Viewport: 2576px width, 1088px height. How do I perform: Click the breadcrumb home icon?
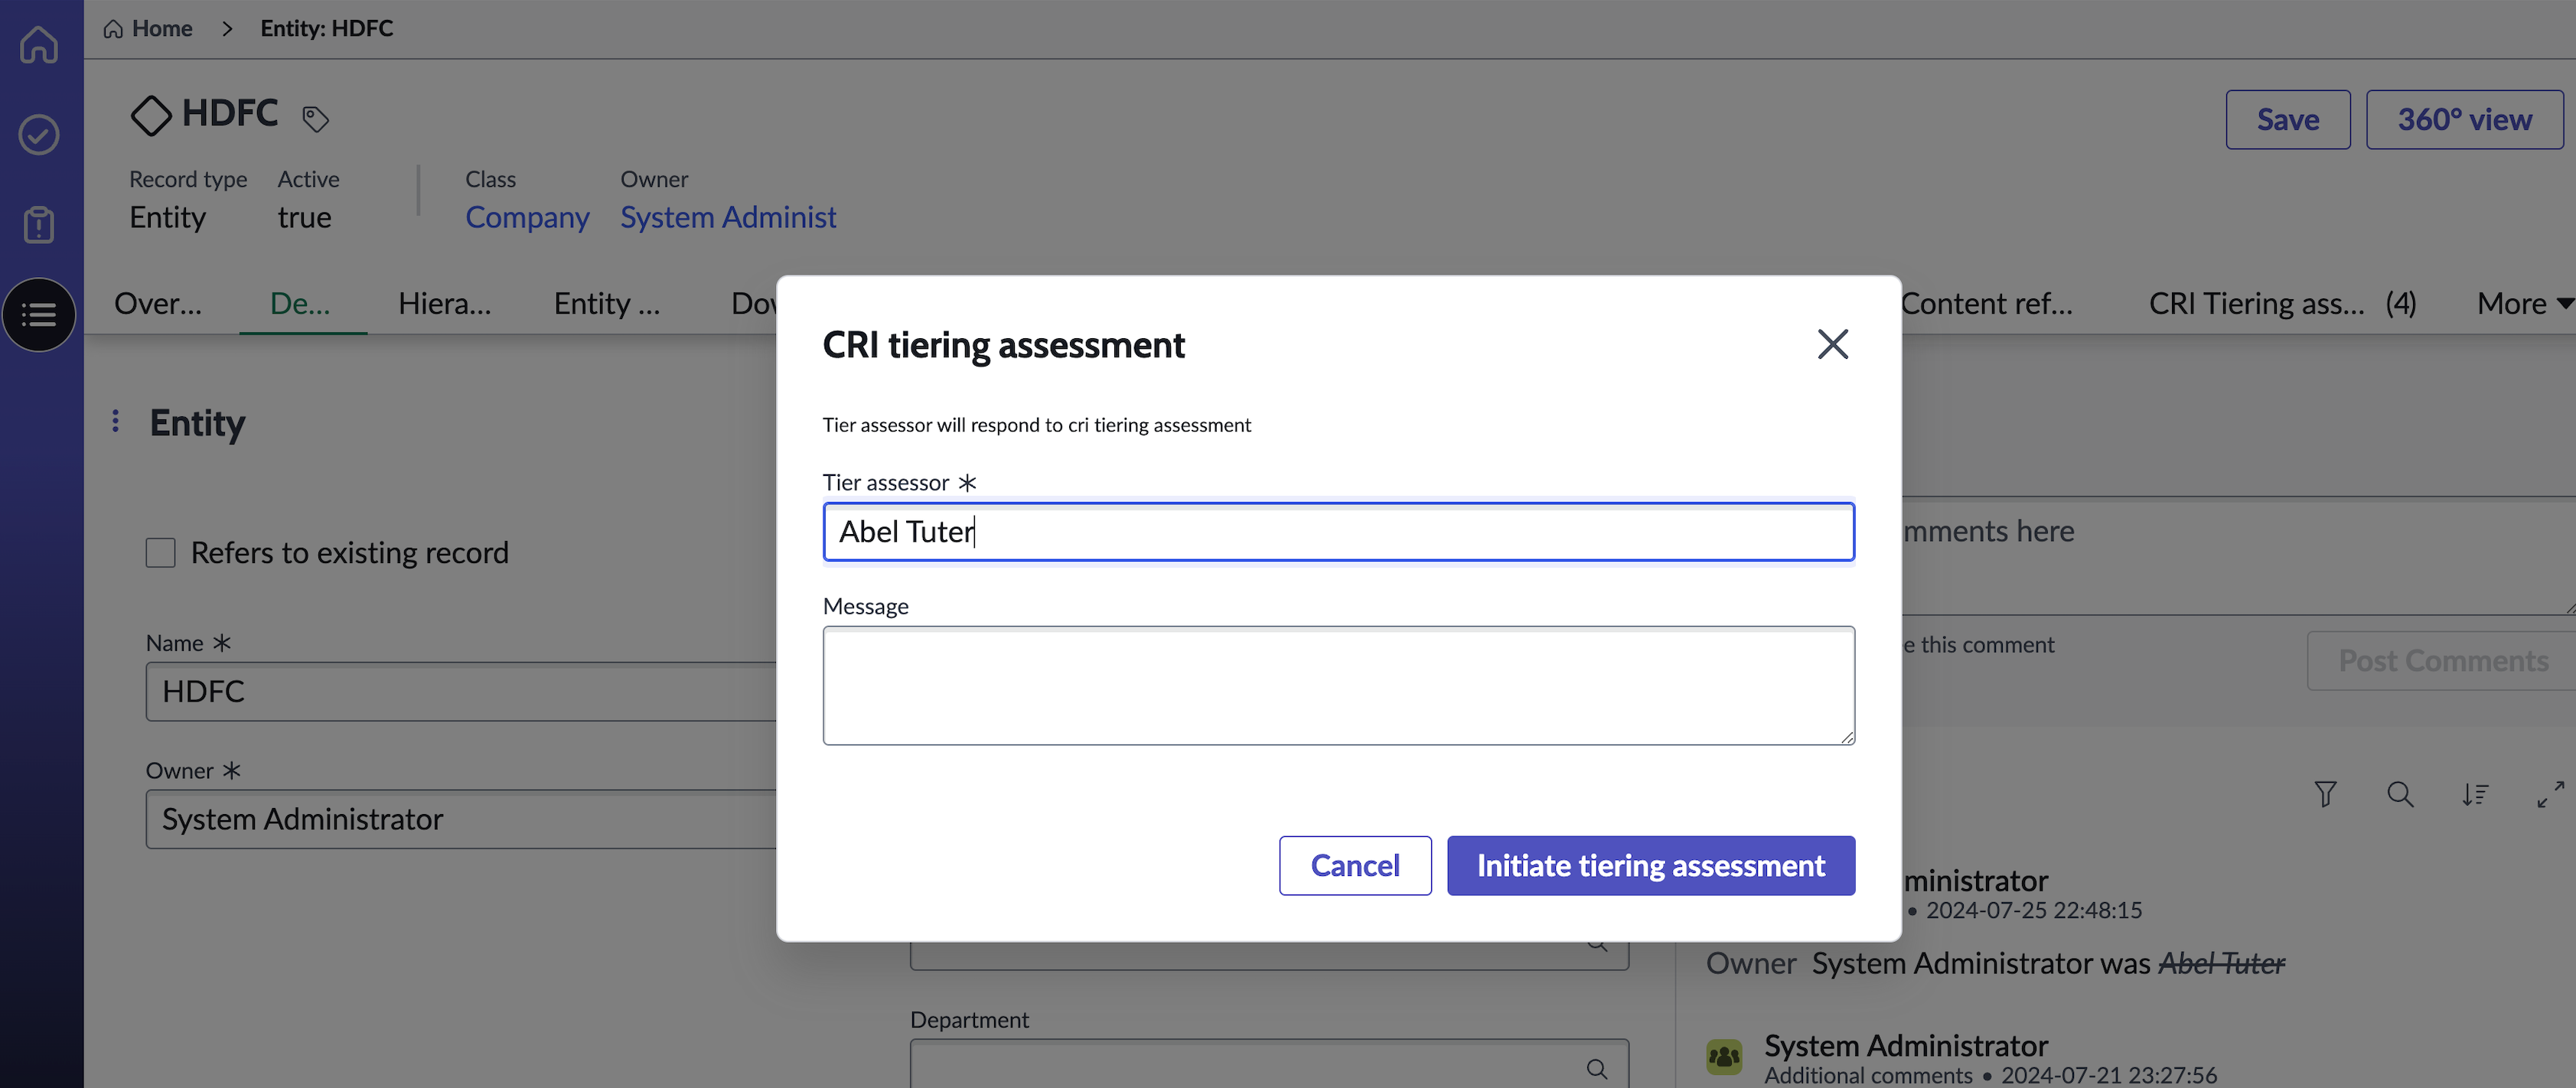point(113,29)
